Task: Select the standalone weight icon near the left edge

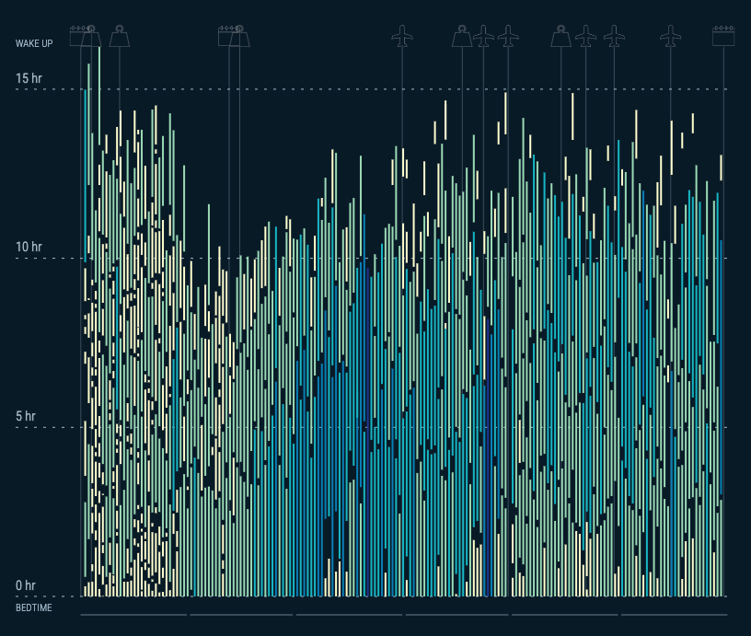Action: coord(120,37)
